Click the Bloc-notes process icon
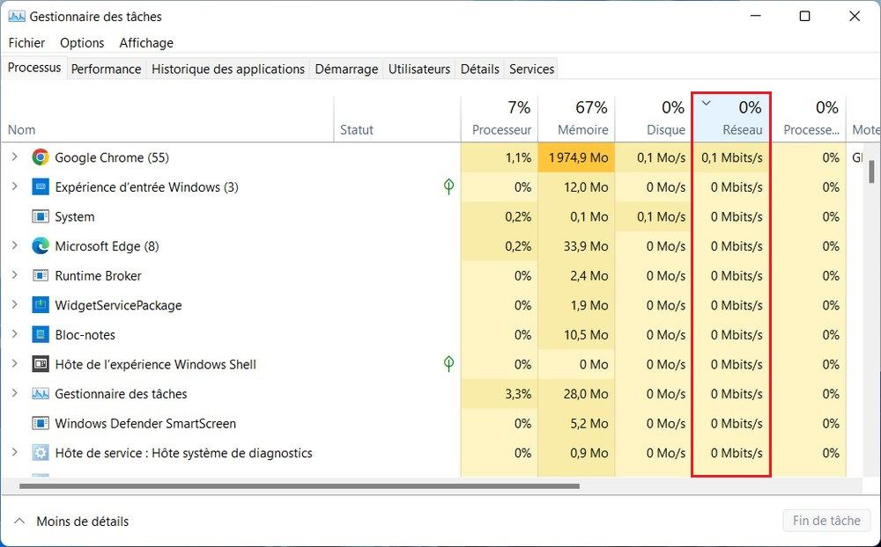 [41, 335]
